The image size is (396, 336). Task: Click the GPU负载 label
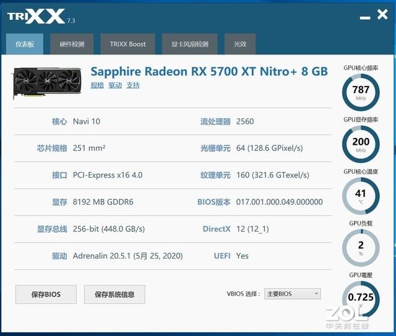(361, 223)
